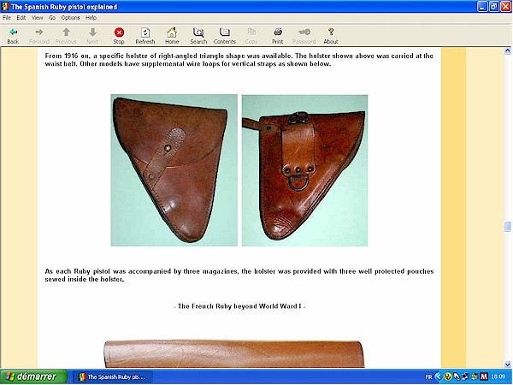Viewport: 513px width, 385px height.
Task: Select The Spanish Ruby pistol taskbar button
Action: click(x=111, y=376)
